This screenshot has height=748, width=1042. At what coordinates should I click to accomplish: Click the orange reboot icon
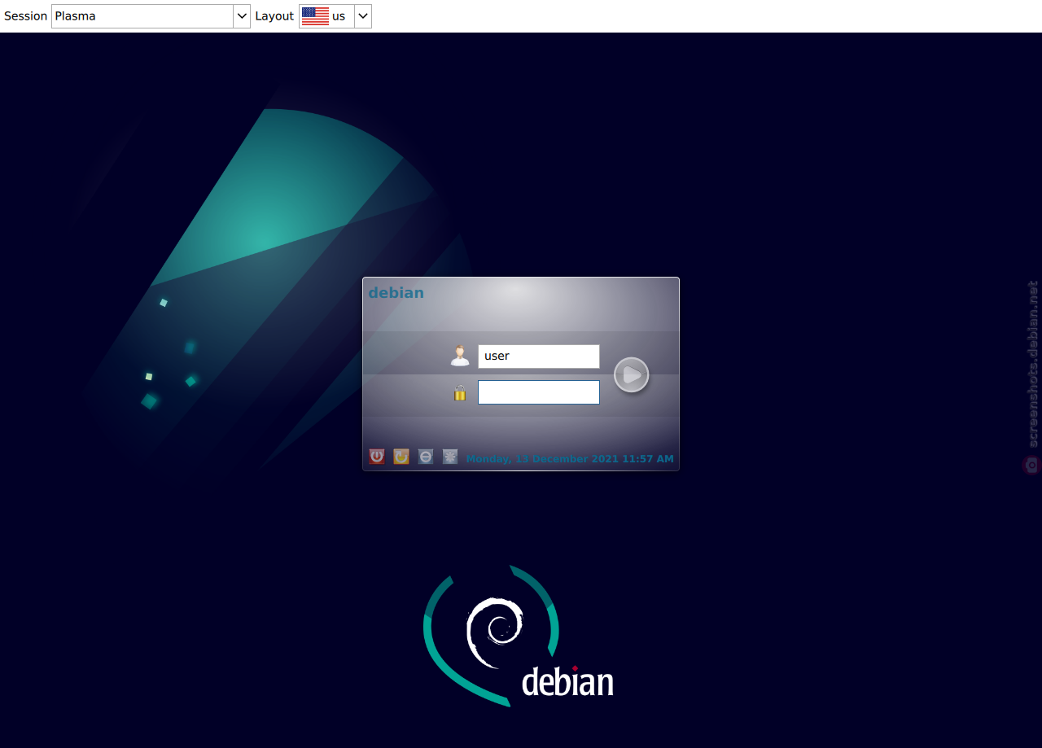401,457
